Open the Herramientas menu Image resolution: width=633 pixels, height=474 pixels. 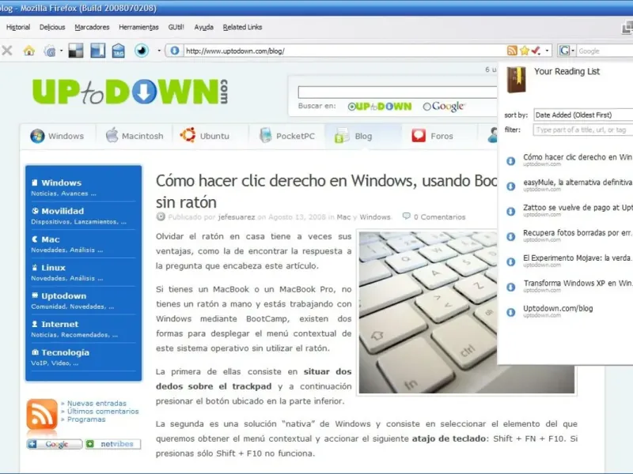(x=138, y=27)
